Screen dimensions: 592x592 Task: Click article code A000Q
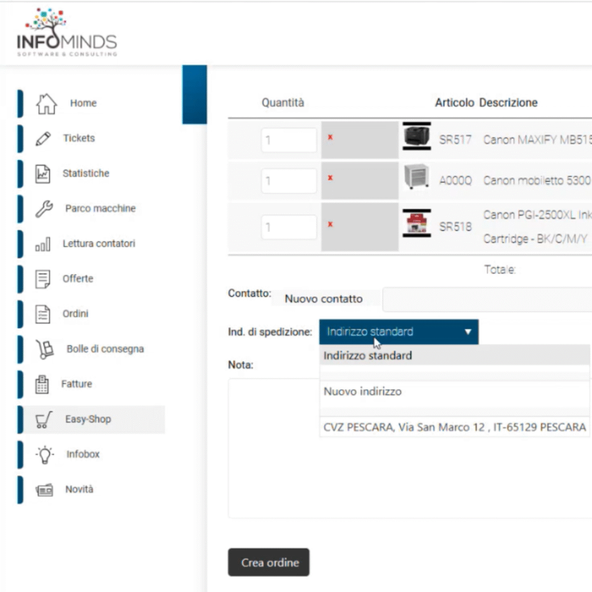pyautogui.click(x=456, y=180)
